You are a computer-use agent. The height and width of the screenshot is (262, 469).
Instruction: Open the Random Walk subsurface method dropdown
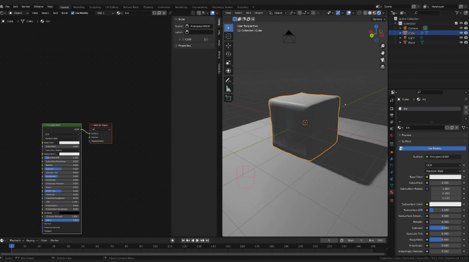443,171
